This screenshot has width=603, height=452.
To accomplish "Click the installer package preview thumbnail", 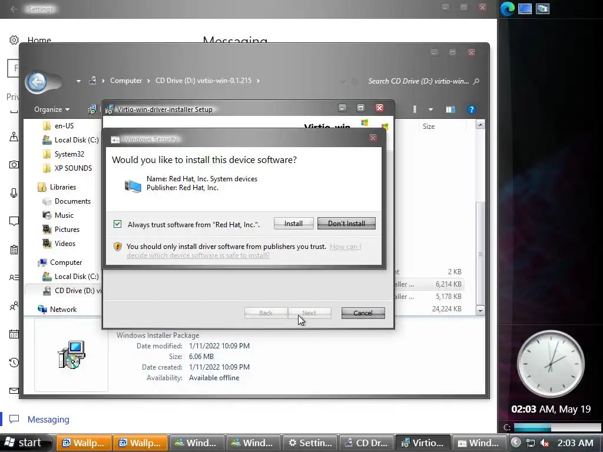I will (71, 354).
